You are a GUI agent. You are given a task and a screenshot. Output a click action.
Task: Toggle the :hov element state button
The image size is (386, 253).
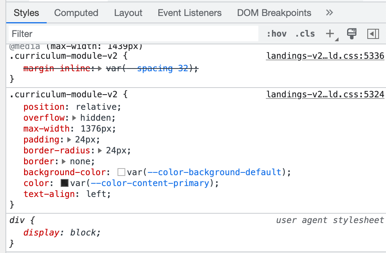[277, 34]
